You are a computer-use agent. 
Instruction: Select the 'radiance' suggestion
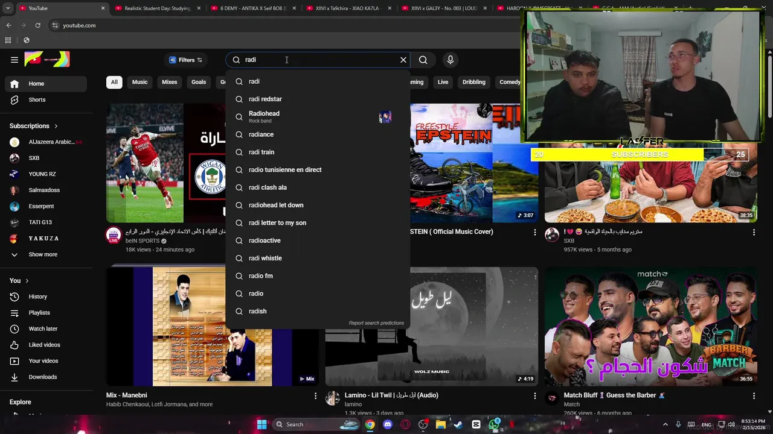click(318, 134)
